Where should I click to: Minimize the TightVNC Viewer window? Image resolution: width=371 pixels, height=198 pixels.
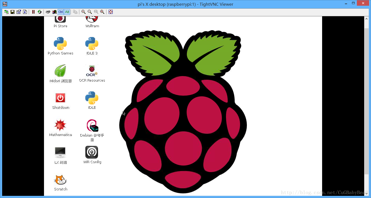346,3
